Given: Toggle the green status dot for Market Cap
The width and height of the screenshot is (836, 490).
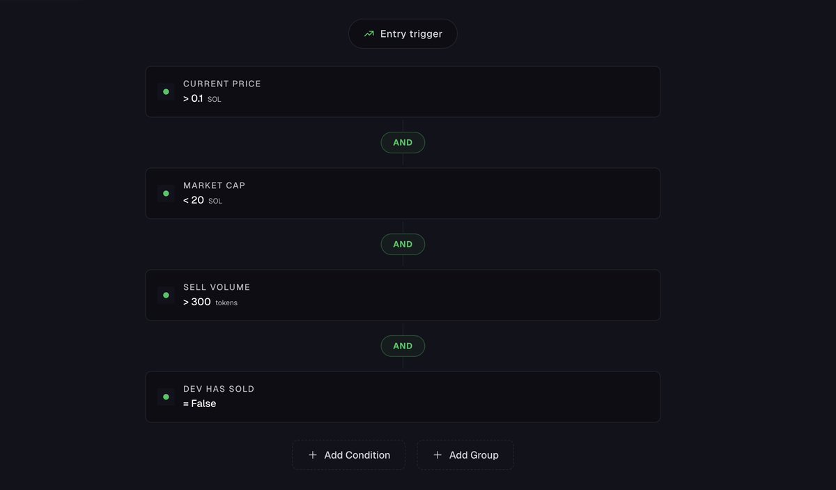Looking at the screenshot, I should click(x=166, y=193).
